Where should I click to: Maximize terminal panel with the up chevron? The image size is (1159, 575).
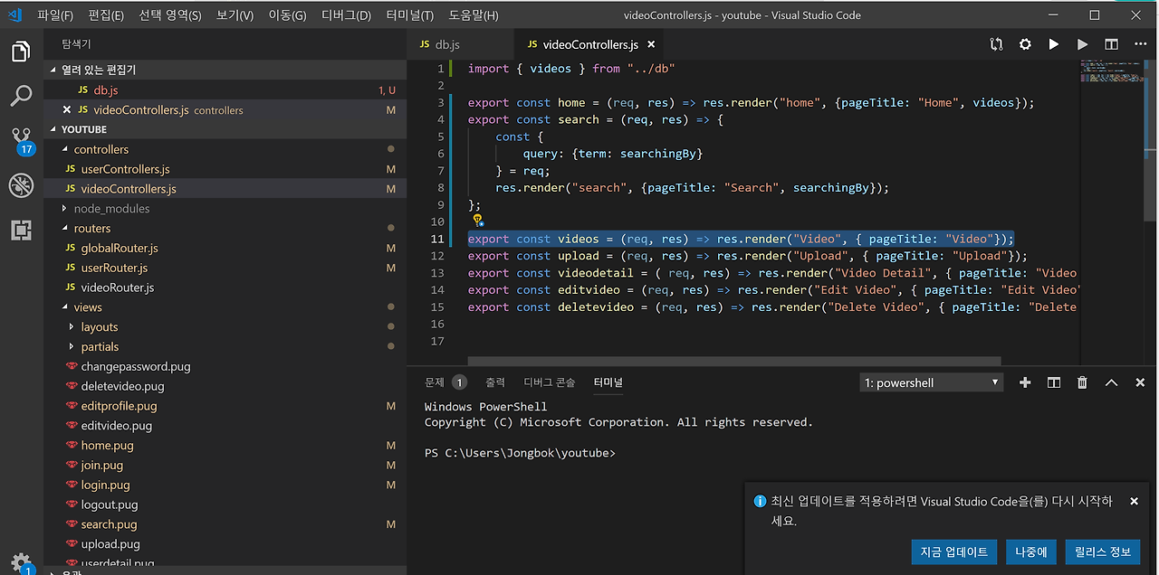[x=1111, y=382]
